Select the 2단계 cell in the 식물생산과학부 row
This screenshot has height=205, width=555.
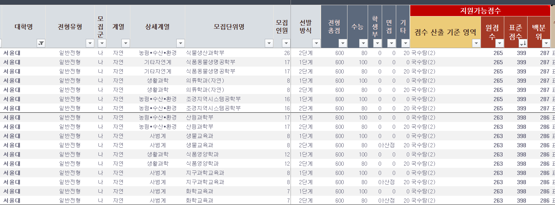click(x=306, y=53)
